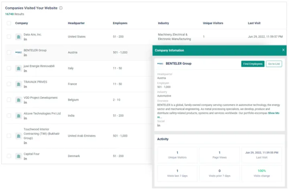The height and width of the screenshot is (190, 289).
Task: Select the VDD Project Development company name
Action: (41, 98)
